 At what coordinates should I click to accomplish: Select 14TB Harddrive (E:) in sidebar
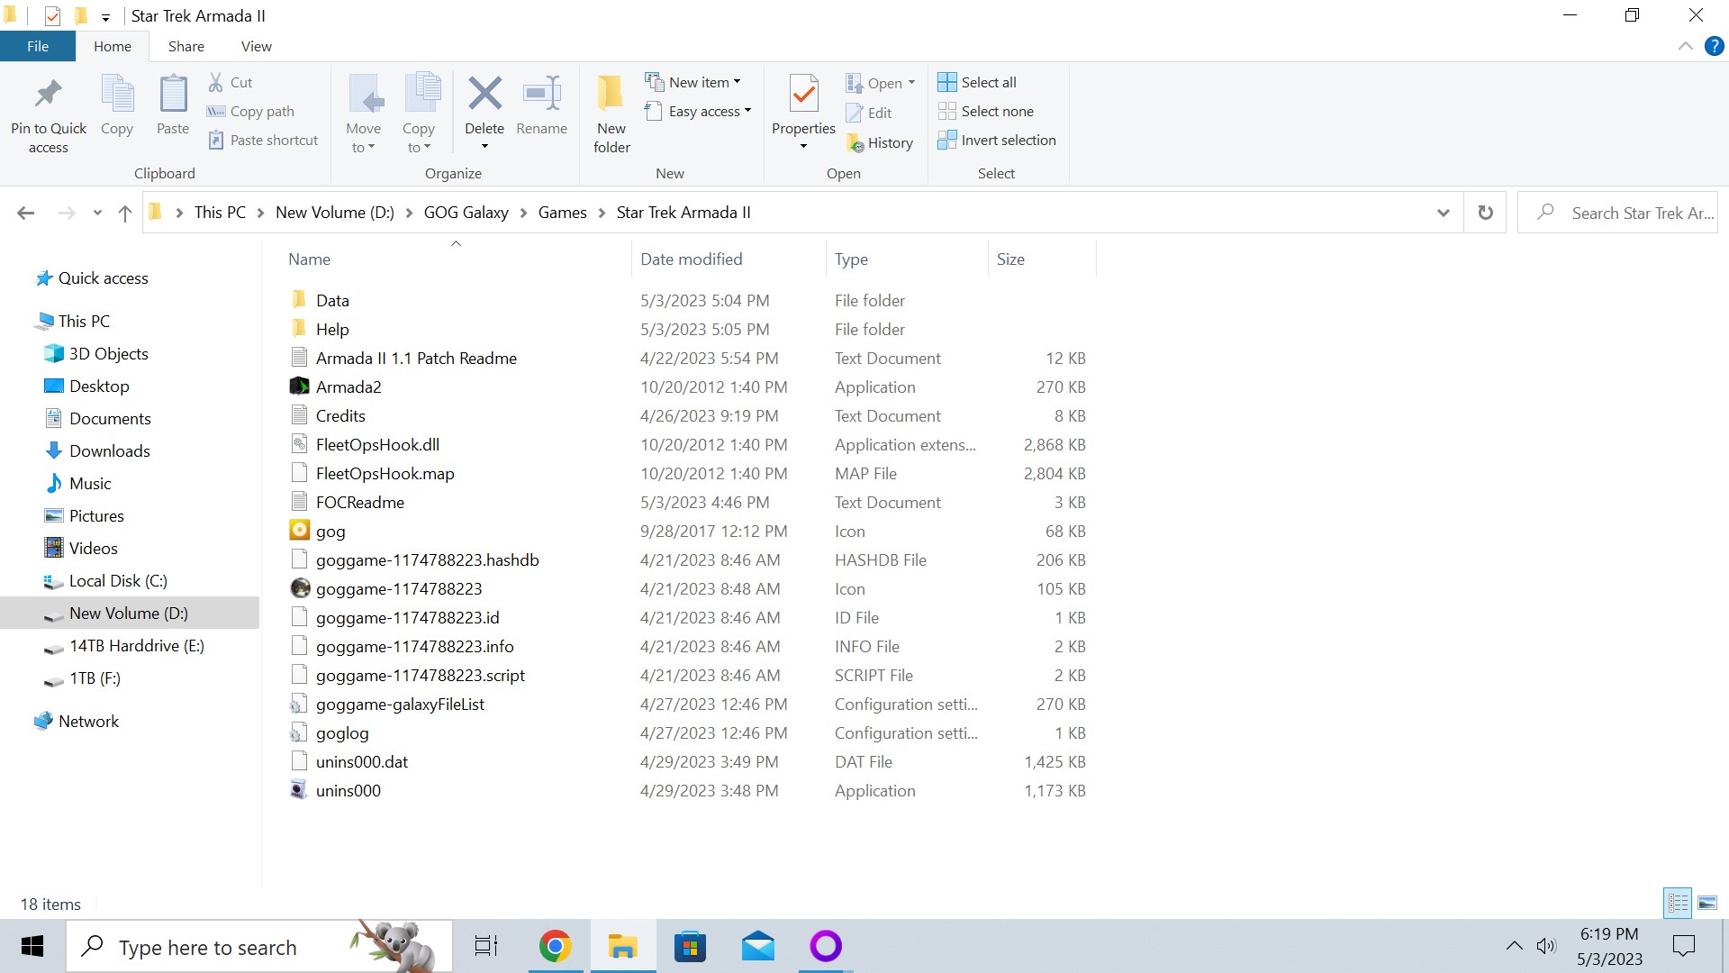click(x=124, y=645)
